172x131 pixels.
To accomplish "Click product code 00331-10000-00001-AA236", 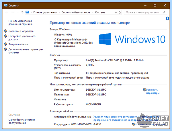I will (86, 124).
